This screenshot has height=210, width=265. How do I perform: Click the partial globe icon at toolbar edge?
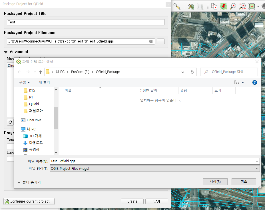point(263,6)
